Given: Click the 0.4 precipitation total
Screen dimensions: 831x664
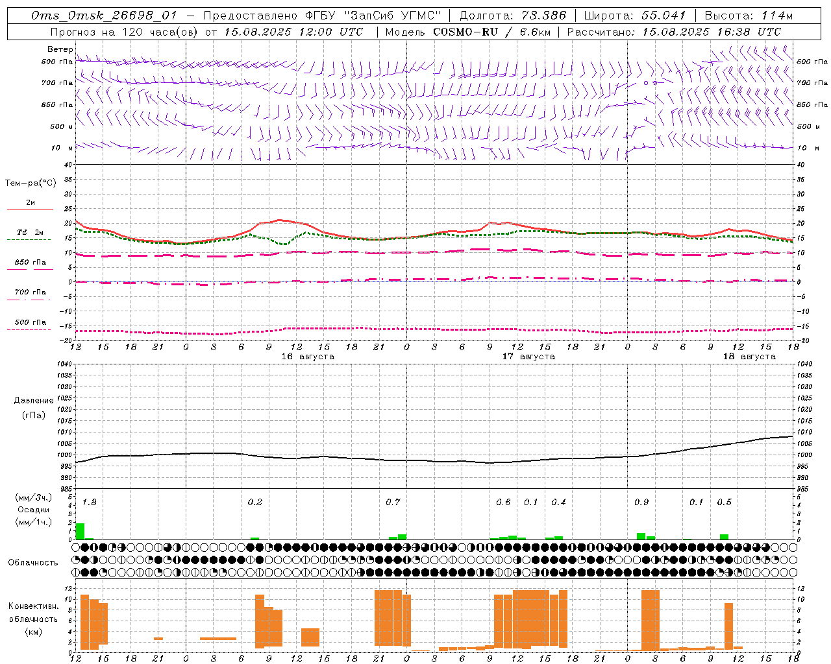Looking at the screenshot, I should click(558, 503).
